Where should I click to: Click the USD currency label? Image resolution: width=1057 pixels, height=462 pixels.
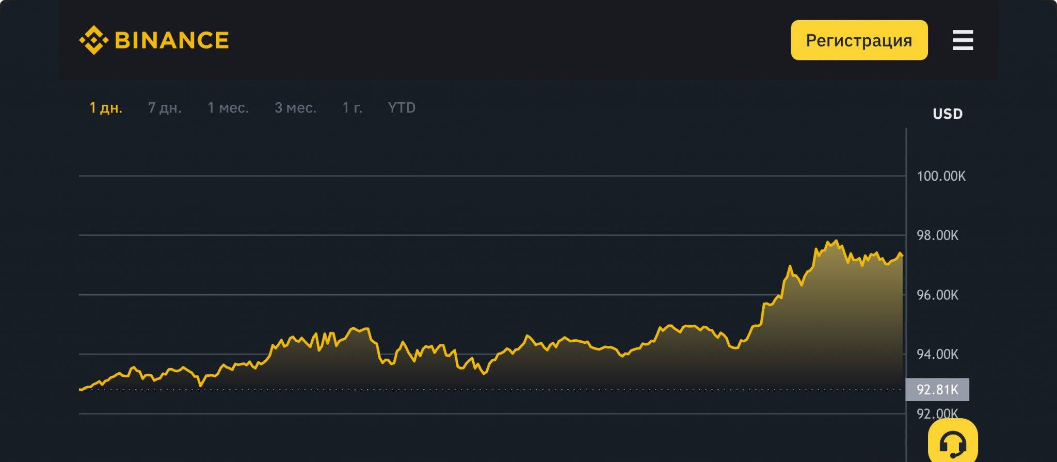pyautogui.click(x=948, y=114)
